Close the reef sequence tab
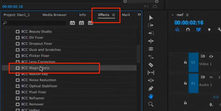Screen dimensions: 221x111 [x=172, y=15]
